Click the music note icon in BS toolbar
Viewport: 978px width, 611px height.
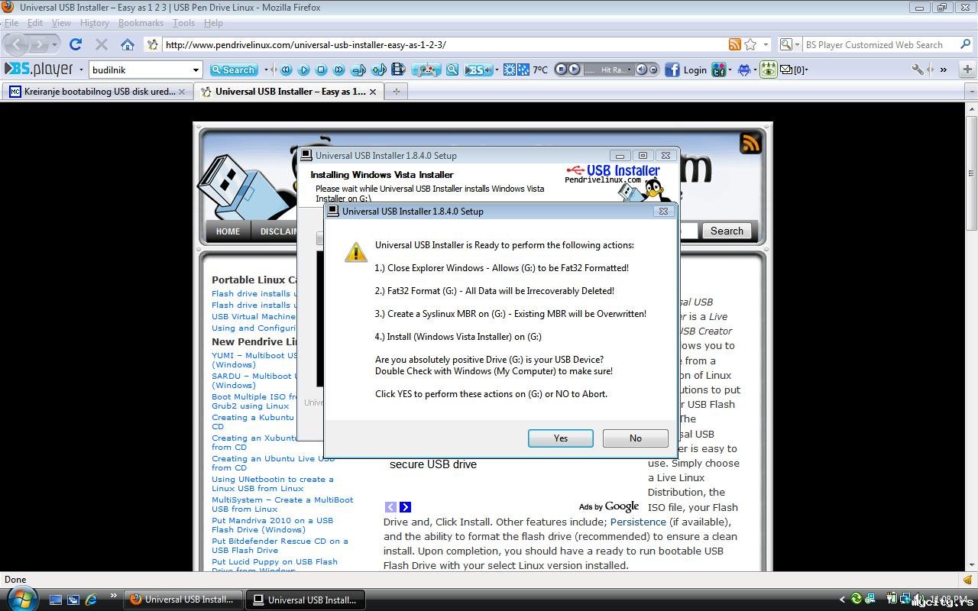pyautogui.click(x=358, y=70)
